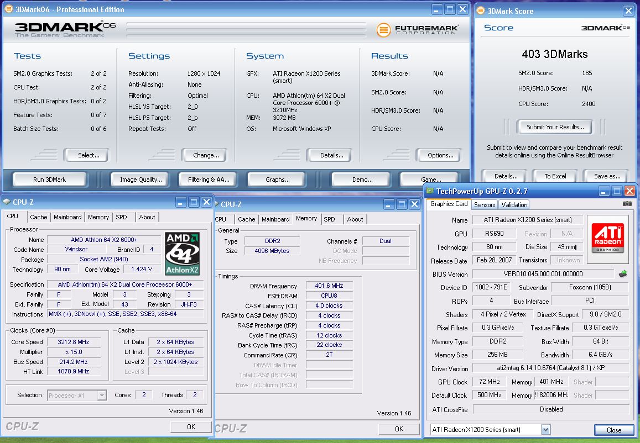
Task: Minimize the GPU-Z window
Action: [x=604, y=191]
